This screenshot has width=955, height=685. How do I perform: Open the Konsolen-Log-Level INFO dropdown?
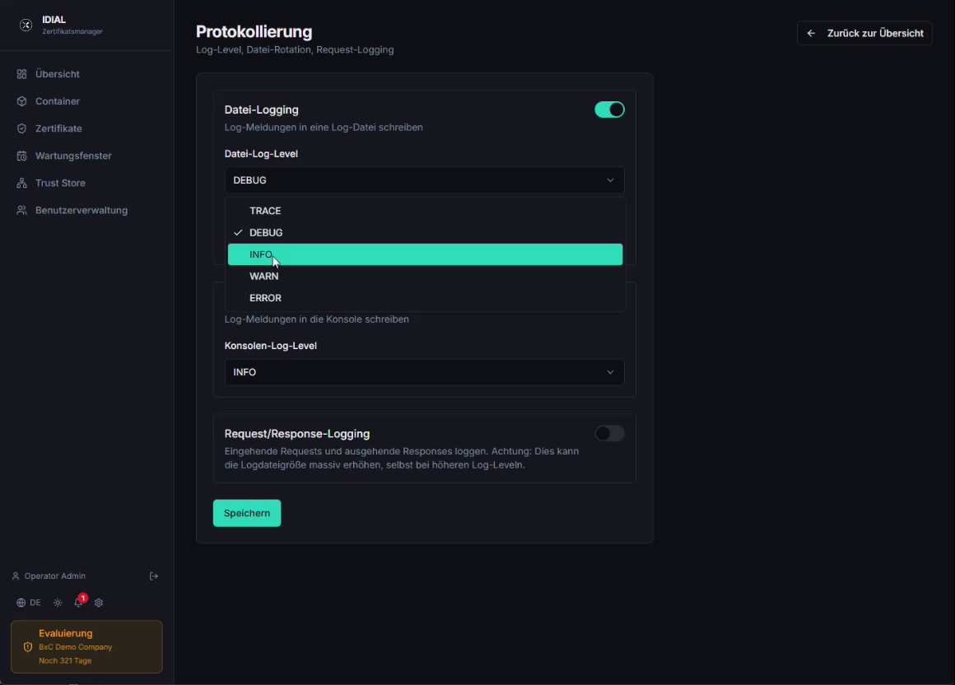(425, 372)
